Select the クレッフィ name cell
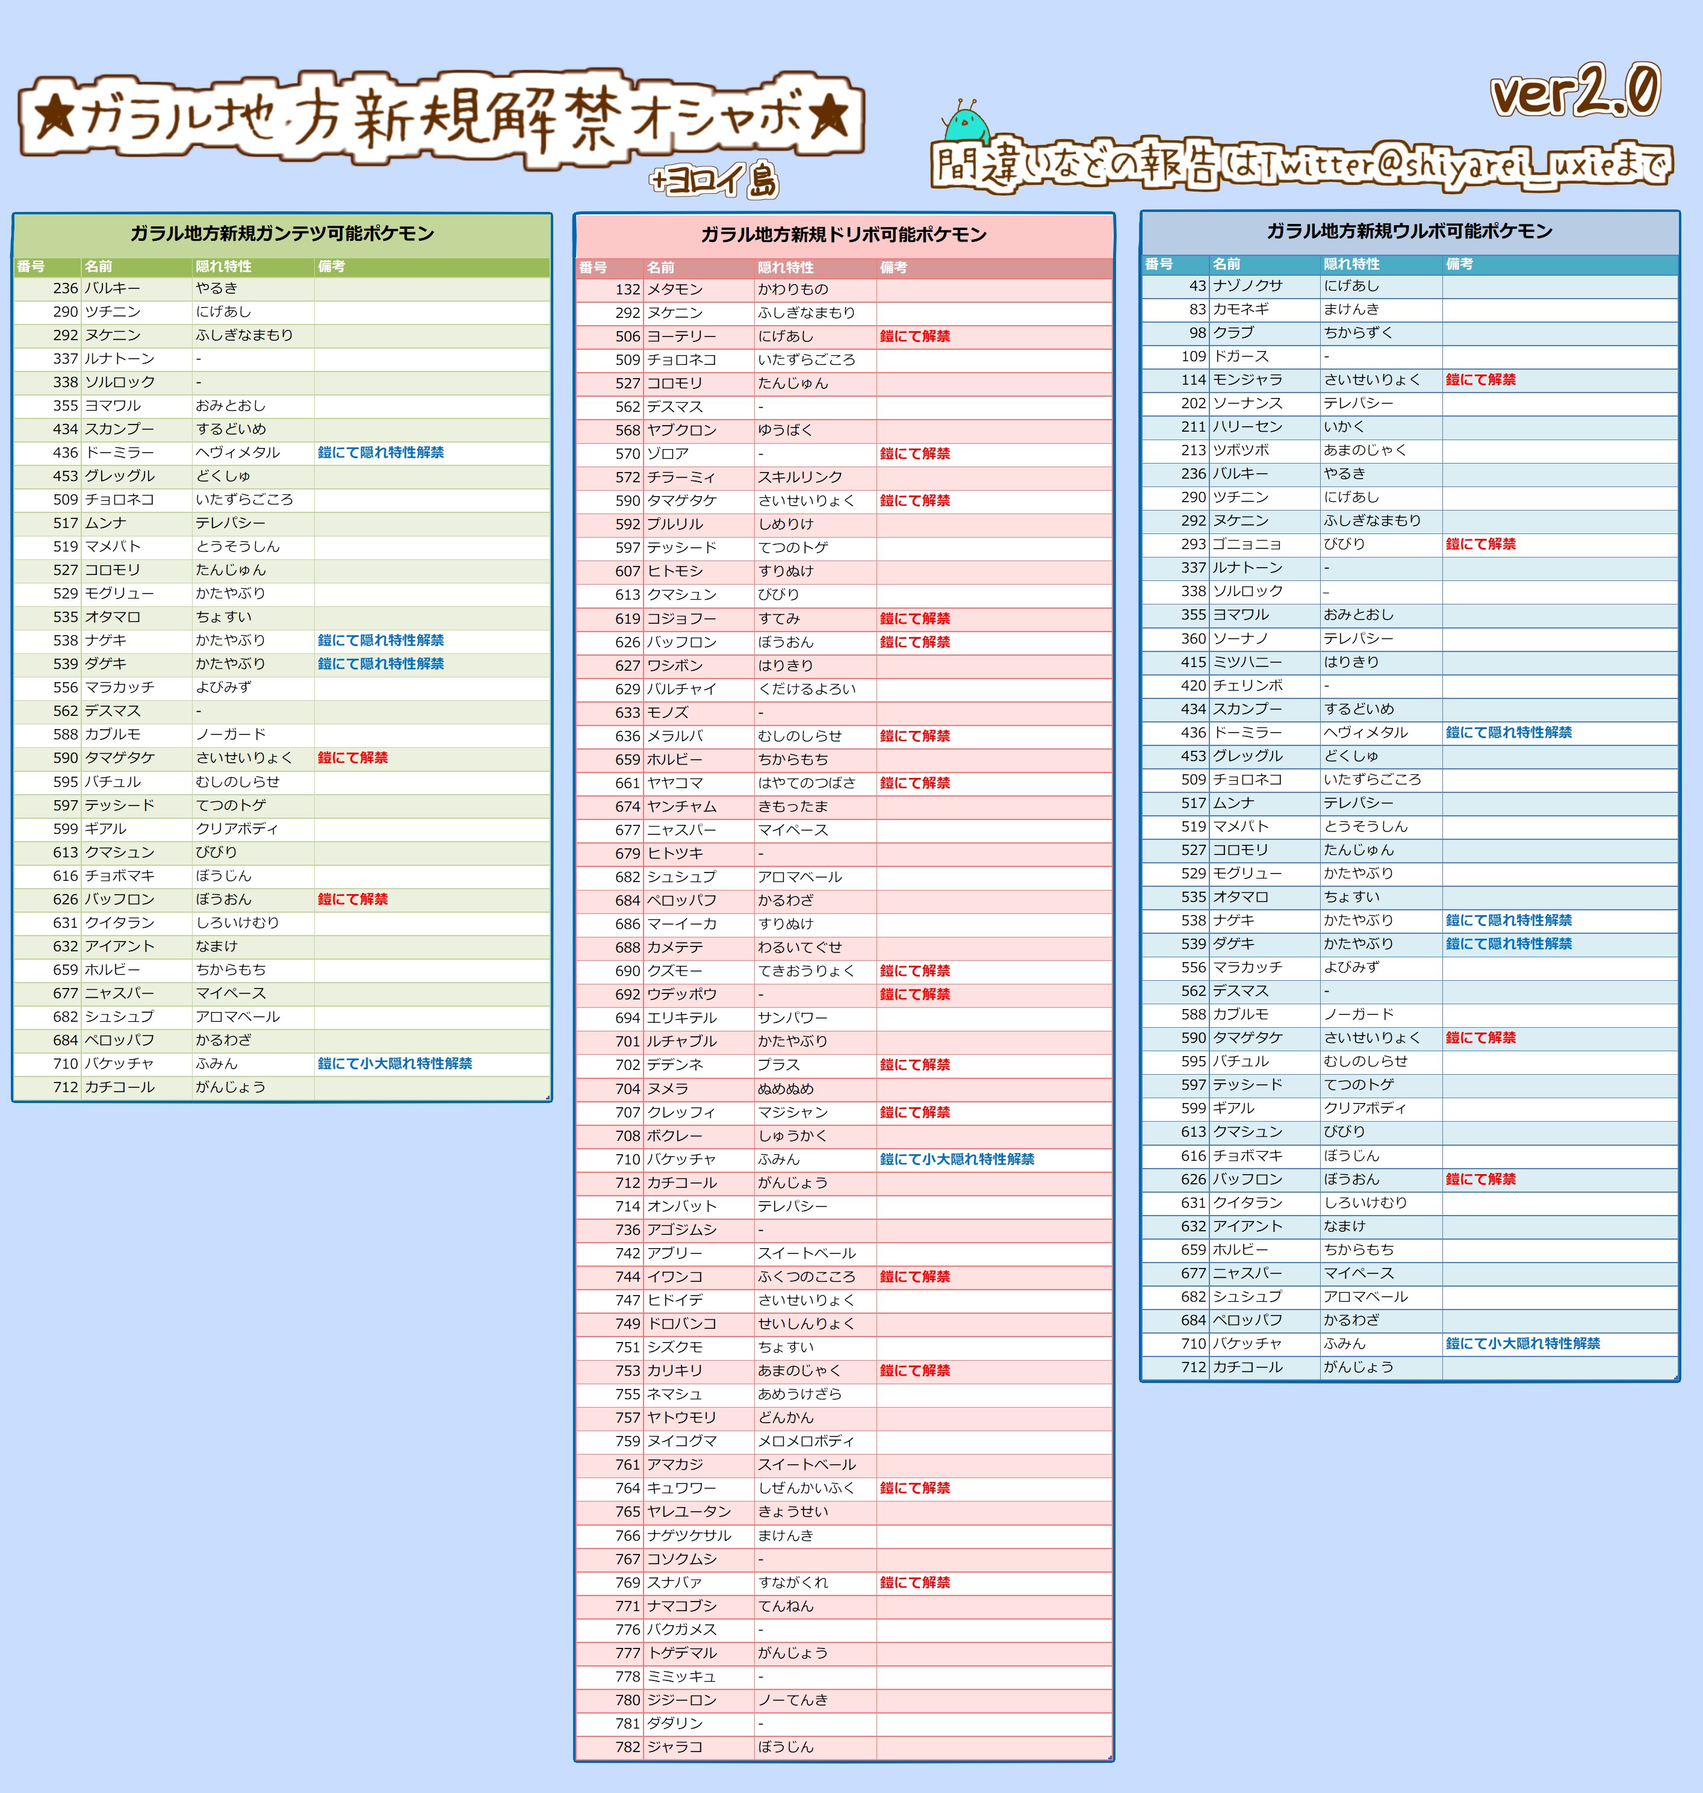1703x1793 pixels. pos(682,1112)
